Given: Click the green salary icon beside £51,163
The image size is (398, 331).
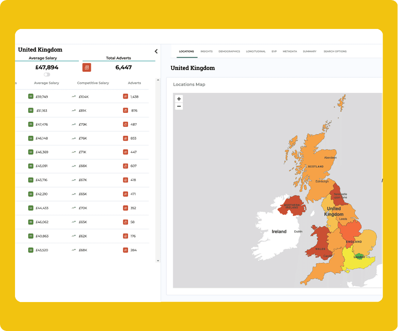Looking at the screenshot, I should (31, 110).
